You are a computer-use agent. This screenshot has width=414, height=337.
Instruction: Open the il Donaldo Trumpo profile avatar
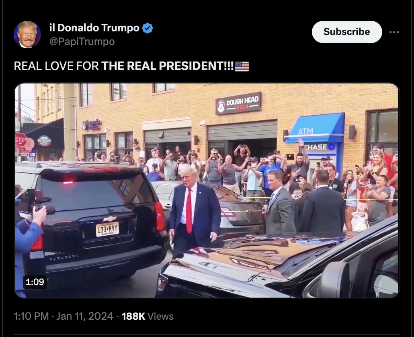27,35
